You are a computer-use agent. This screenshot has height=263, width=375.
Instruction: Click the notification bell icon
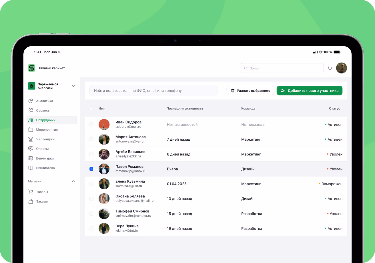(x=330, y=68)
